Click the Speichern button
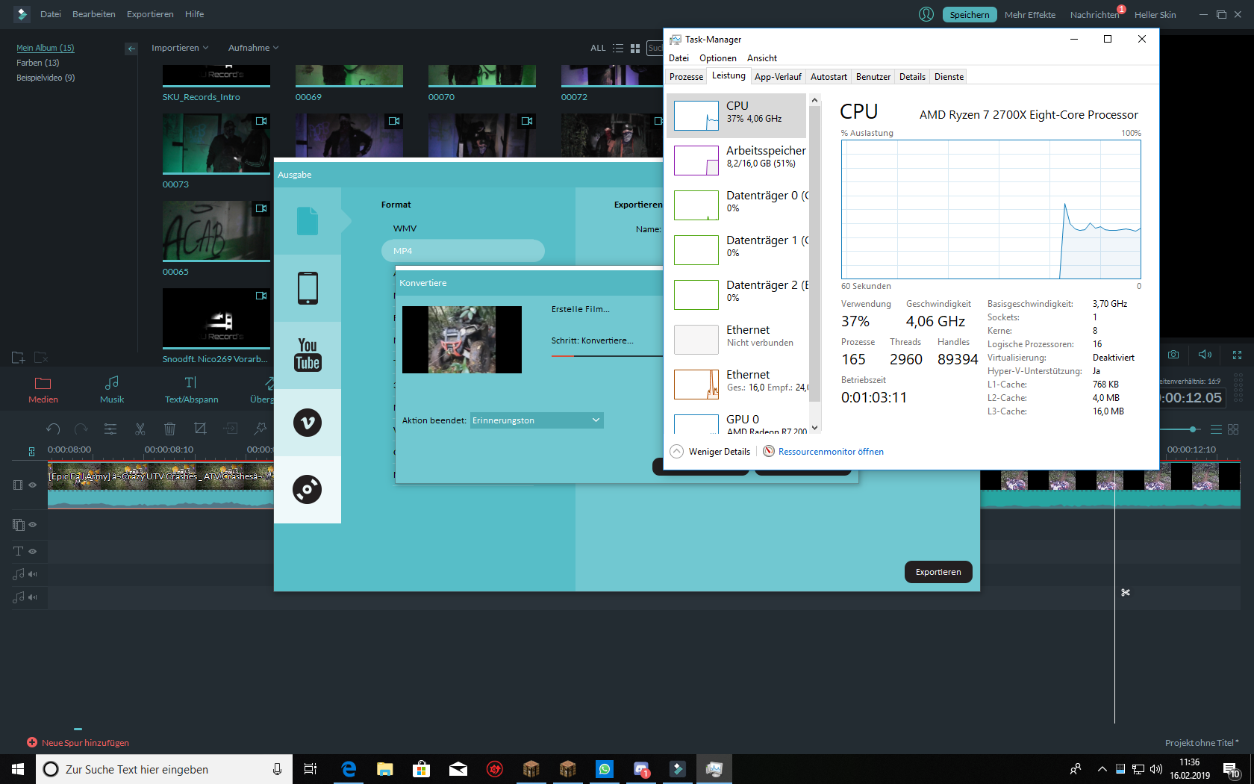This screenshot has height=784, width=1254. click(970, 14)
